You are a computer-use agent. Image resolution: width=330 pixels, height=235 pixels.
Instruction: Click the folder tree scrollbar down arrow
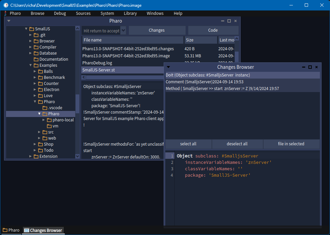pos(78,156)
